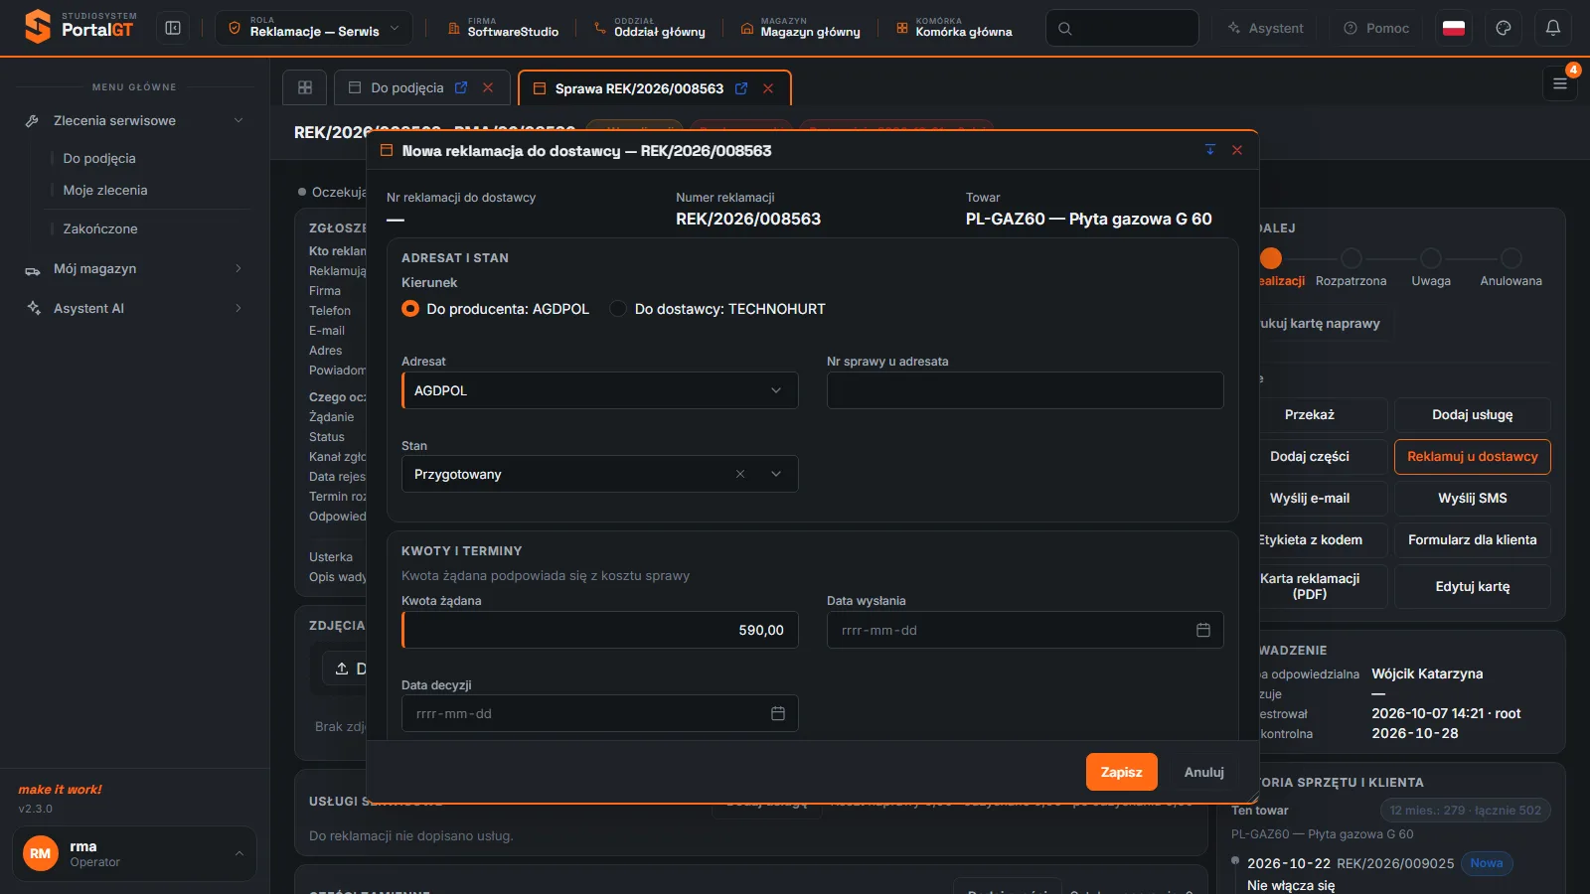
Task: Expand the Stan dropdown arrow
Action: pos(776,474)
